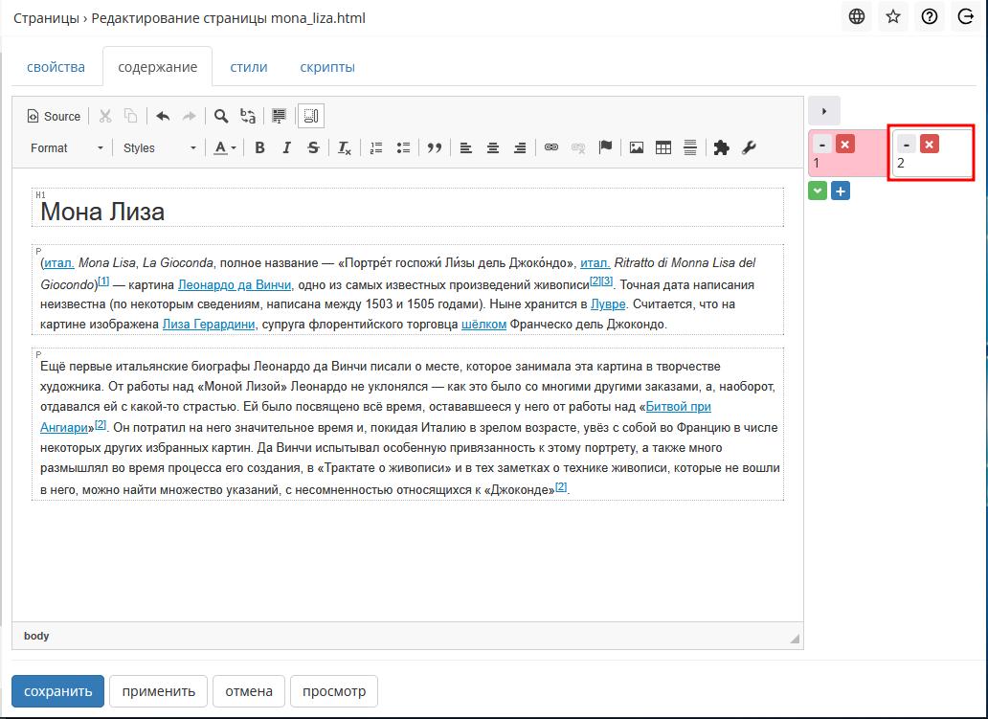Switch to the свойства tab
Image resolution: width=988 pixels, height=719 pixels.
click(56, 67)
